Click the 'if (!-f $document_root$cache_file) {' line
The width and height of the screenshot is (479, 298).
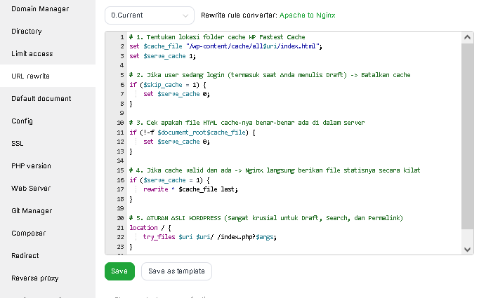[192, 133]
